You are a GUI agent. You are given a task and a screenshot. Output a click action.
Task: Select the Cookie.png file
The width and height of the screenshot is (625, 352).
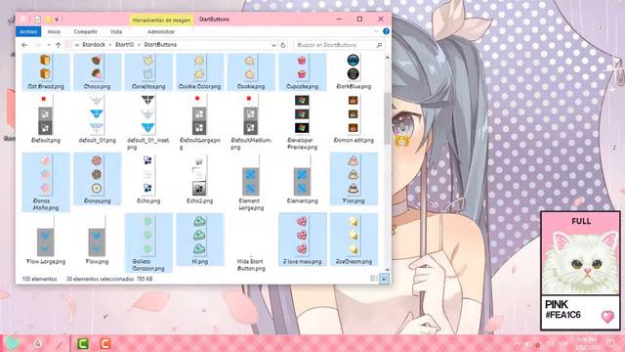pos(251,71)
